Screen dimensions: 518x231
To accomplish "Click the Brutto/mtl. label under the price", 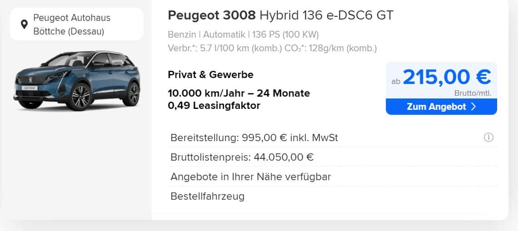I will pyautogui.click(x=473, y=93).
